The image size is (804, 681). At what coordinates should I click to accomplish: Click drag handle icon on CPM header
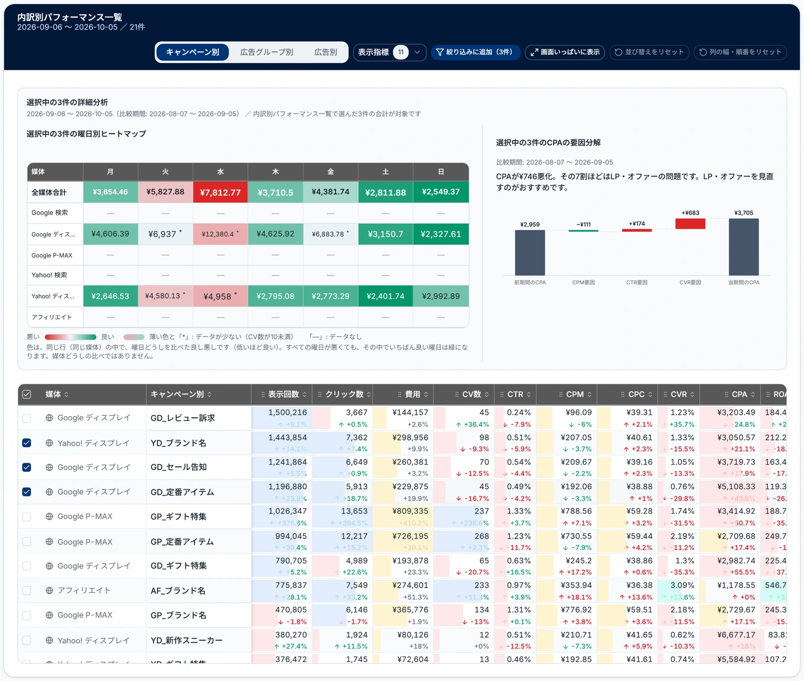560,394
